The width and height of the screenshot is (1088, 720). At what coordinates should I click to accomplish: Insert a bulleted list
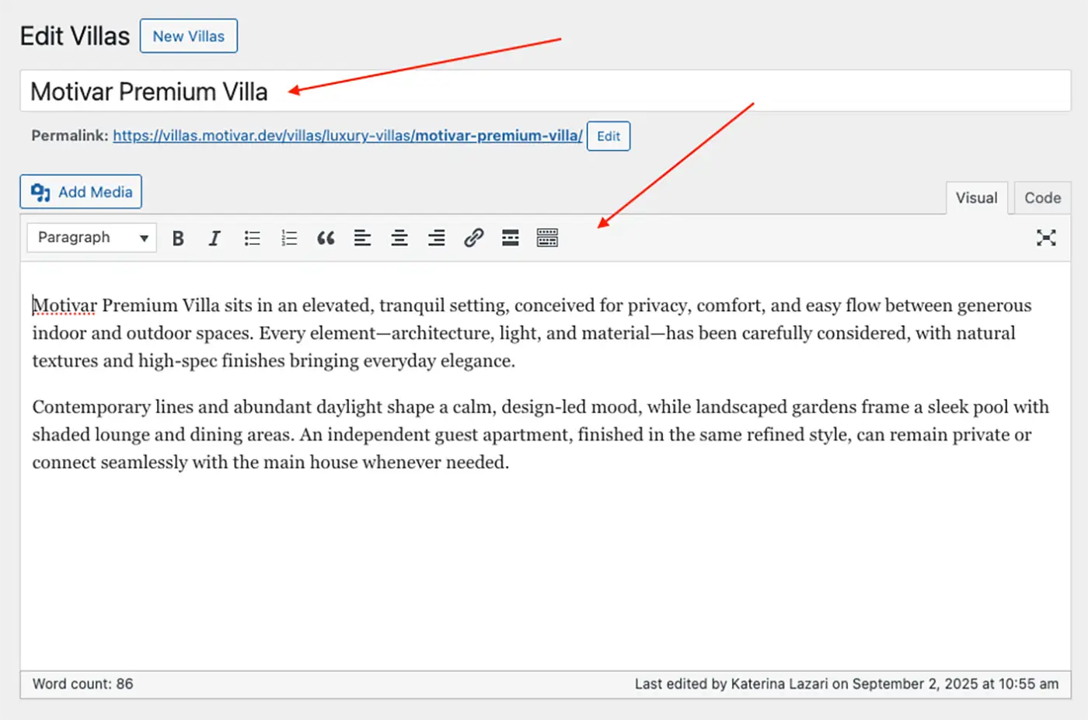point(252,238)
